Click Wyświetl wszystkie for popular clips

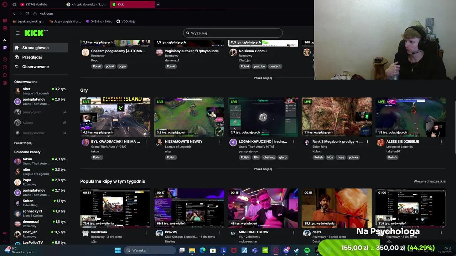coord(429,181)
